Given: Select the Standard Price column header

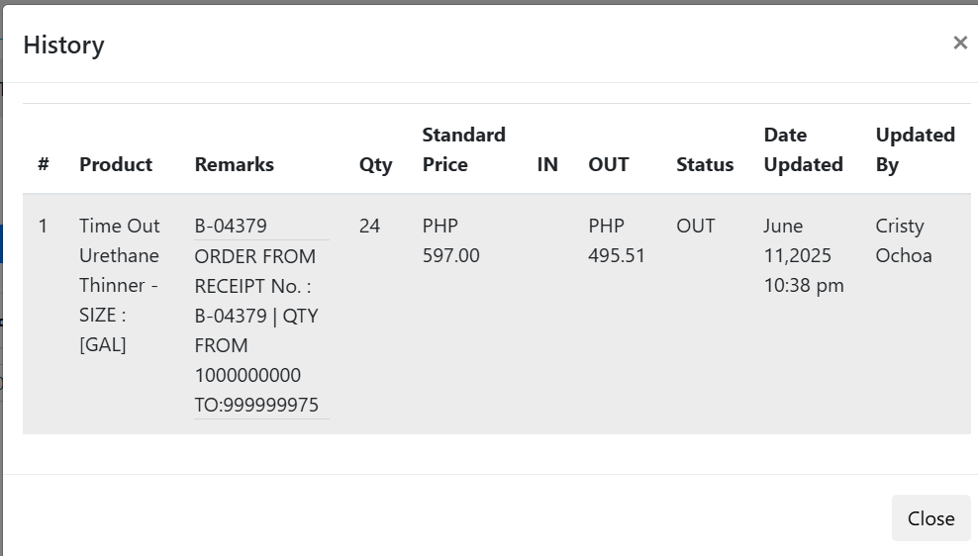Looking at the screenshot, I should 463,149.
